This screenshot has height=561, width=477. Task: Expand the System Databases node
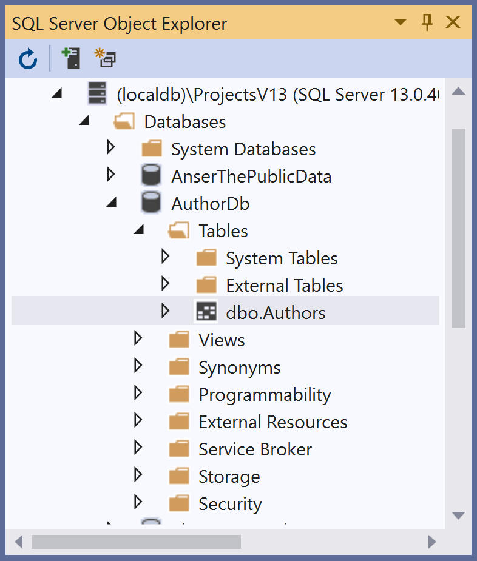110,147
